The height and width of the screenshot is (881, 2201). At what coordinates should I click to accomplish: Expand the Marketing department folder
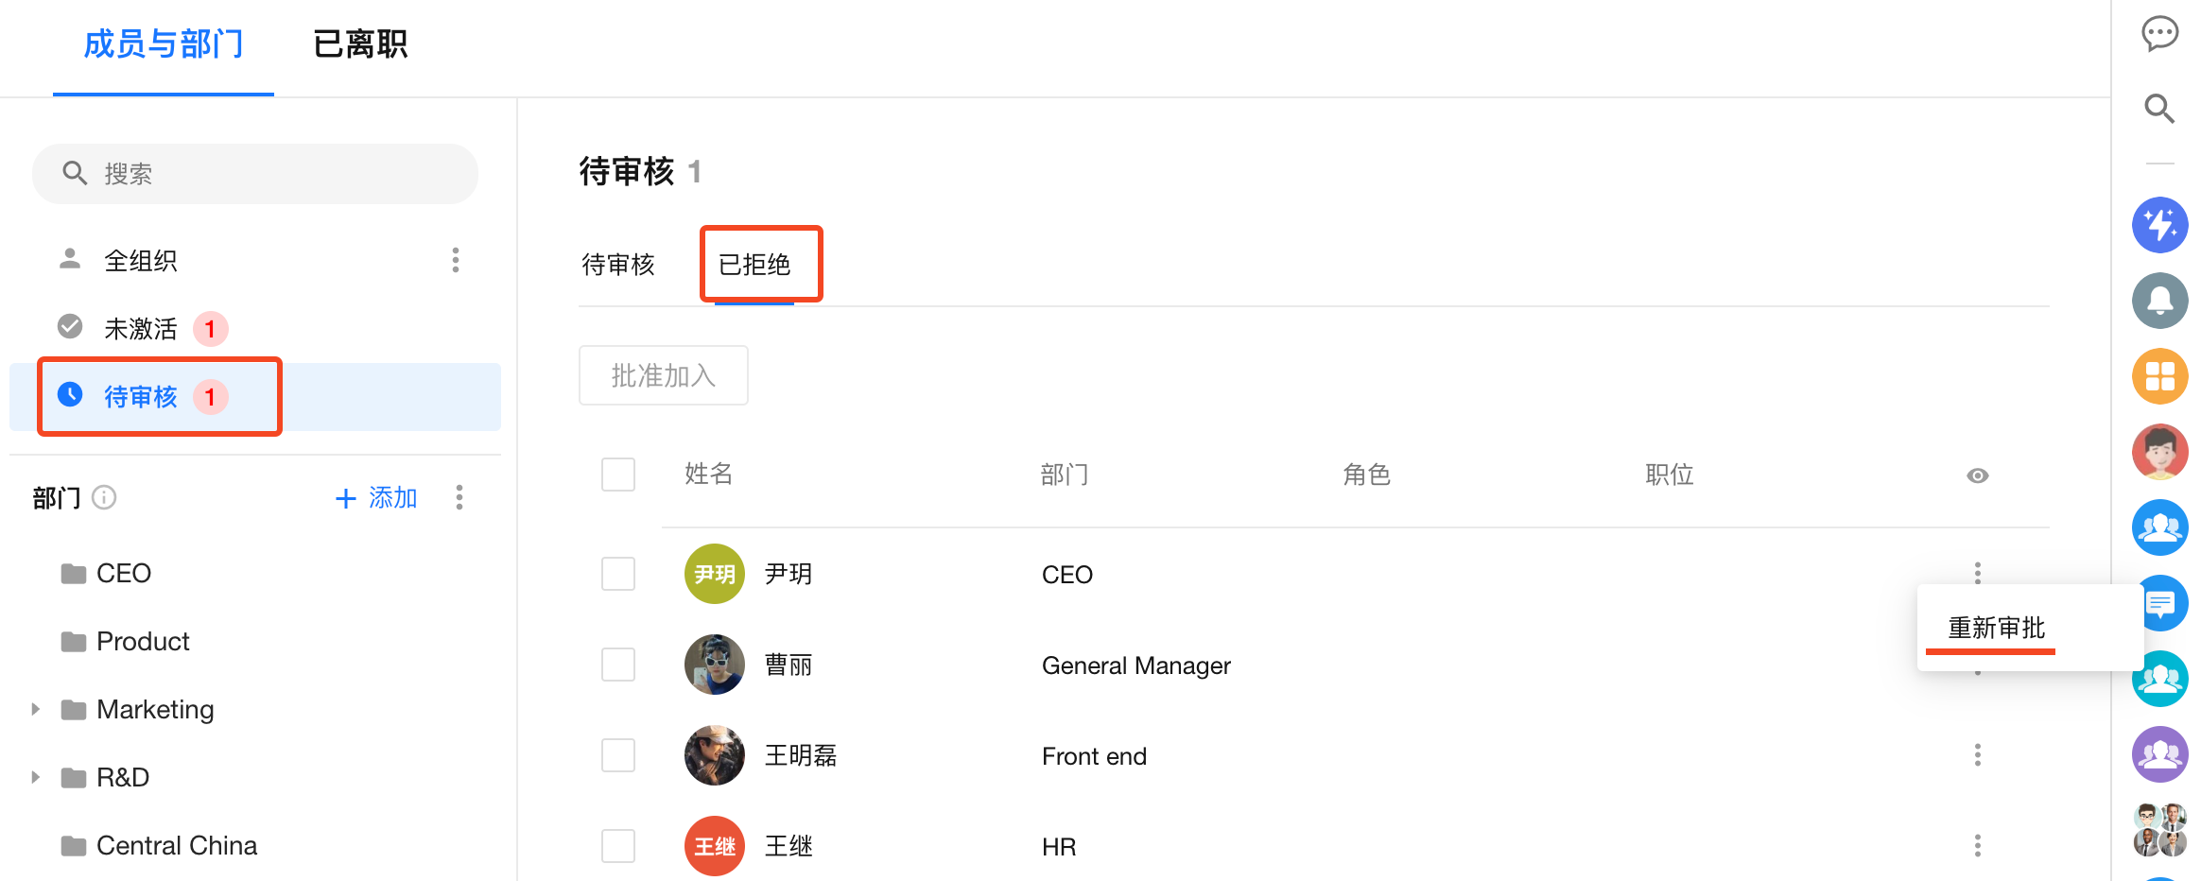click(x=36, y=709)
